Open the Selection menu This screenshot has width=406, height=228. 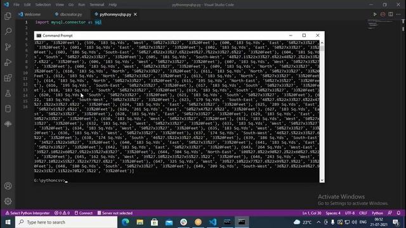pyautogui.click(x=43, y=4)
